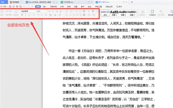Switch to the 安全 (Security) ribbon tab

coord(89,7)
